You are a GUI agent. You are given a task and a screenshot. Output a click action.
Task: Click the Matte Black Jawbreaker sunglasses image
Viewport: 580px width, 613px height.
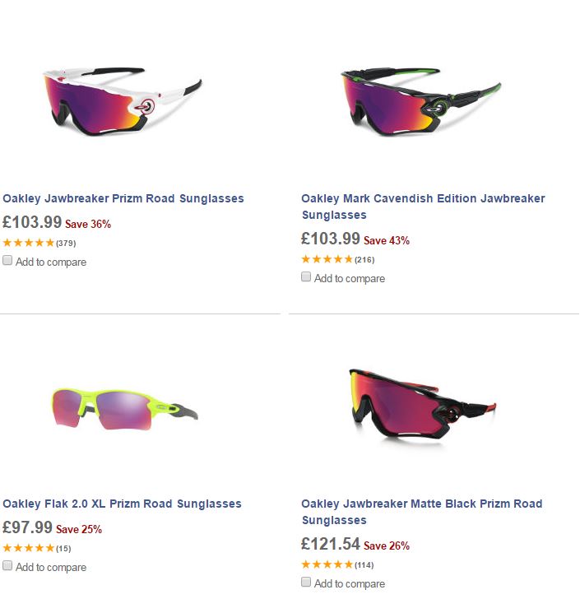point(420,407)
